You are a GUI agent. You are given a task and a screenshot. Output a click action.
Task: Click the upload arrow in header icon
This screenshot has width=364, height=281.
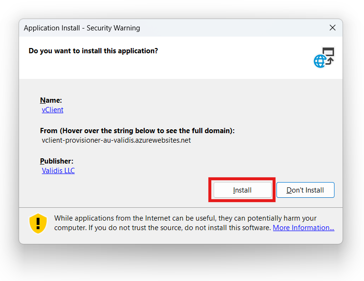coord(330,61)
